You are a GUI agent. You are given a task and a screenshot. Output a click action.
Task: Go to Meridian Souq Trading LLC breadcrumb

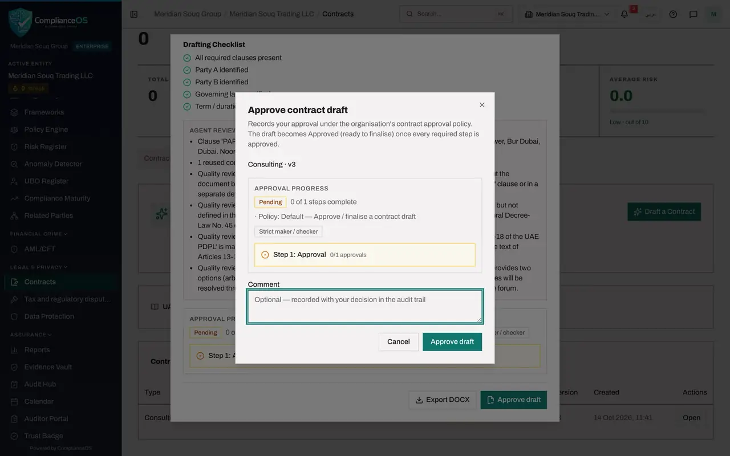271,14
